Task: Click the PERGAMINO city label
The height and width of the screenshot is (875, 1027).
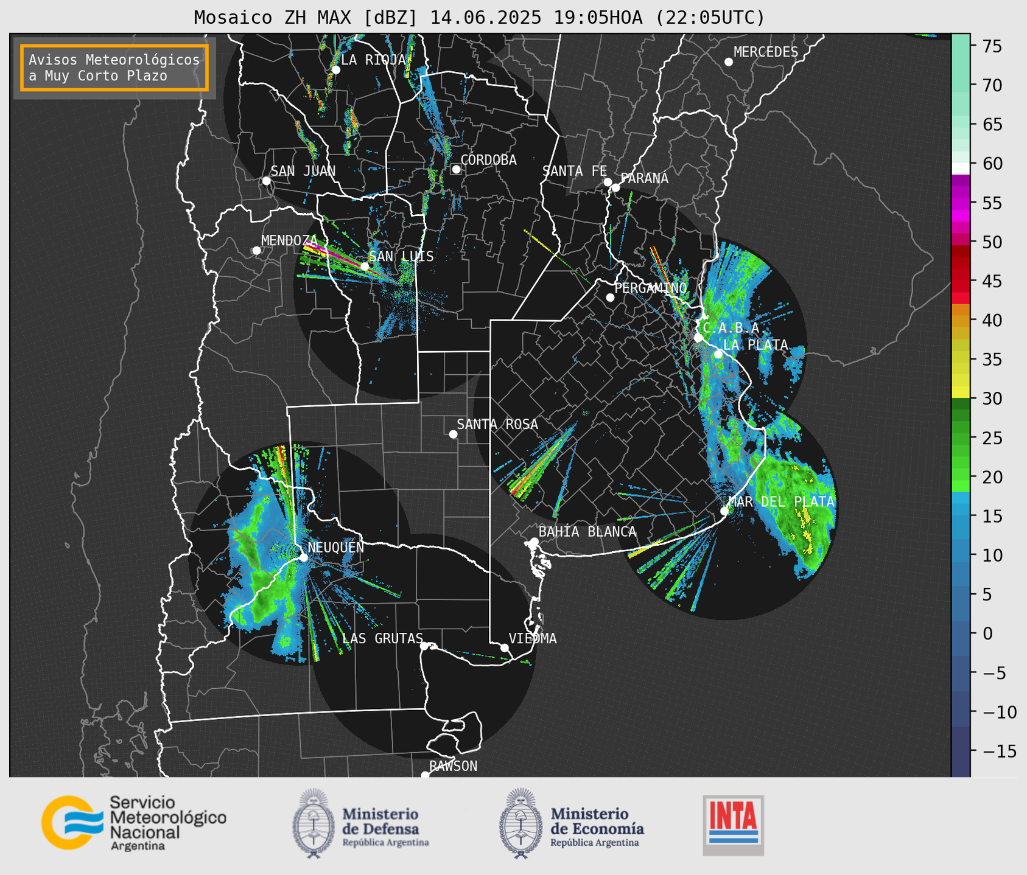Action: (651, 288)
